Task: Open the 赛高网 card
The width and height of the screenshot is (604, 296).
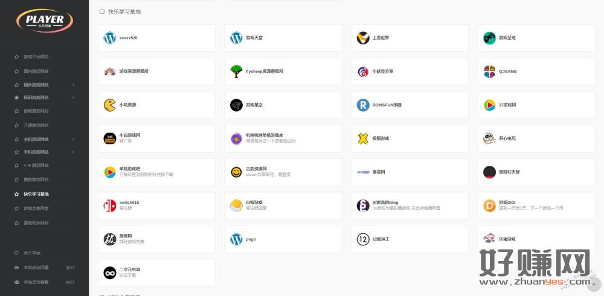Action: tap(410, 172)
